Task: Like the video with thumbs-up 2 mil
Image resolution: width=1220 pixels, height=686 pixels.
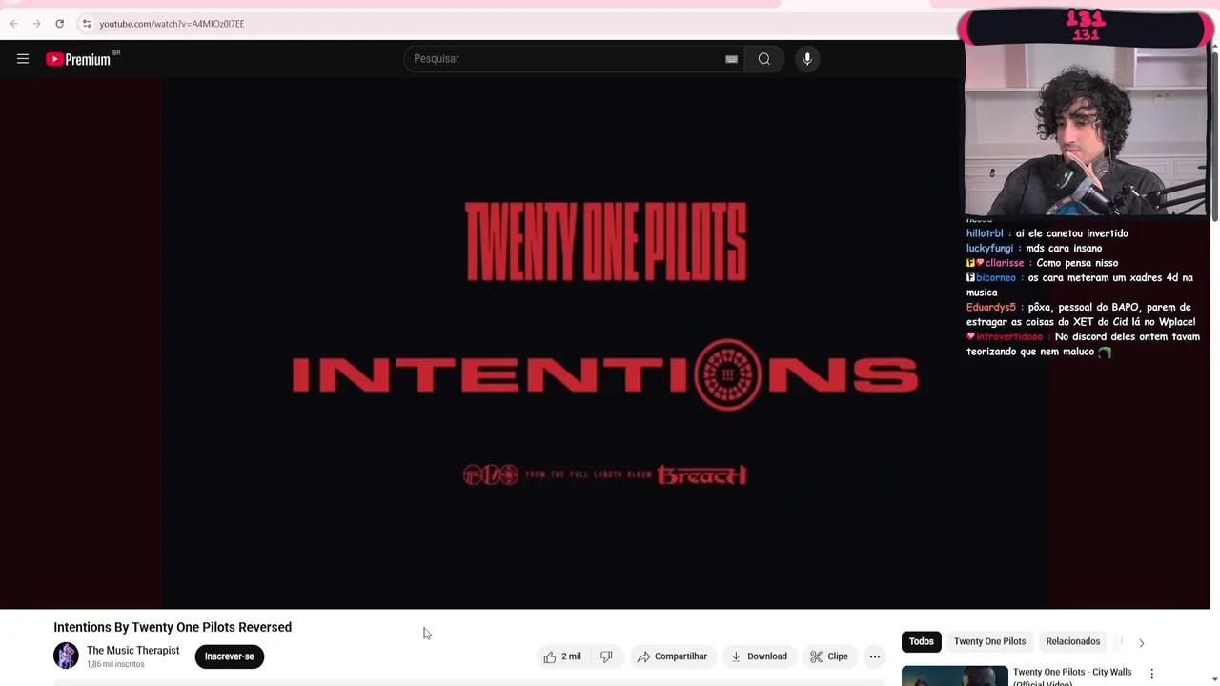Action: (x=562, y=656)
